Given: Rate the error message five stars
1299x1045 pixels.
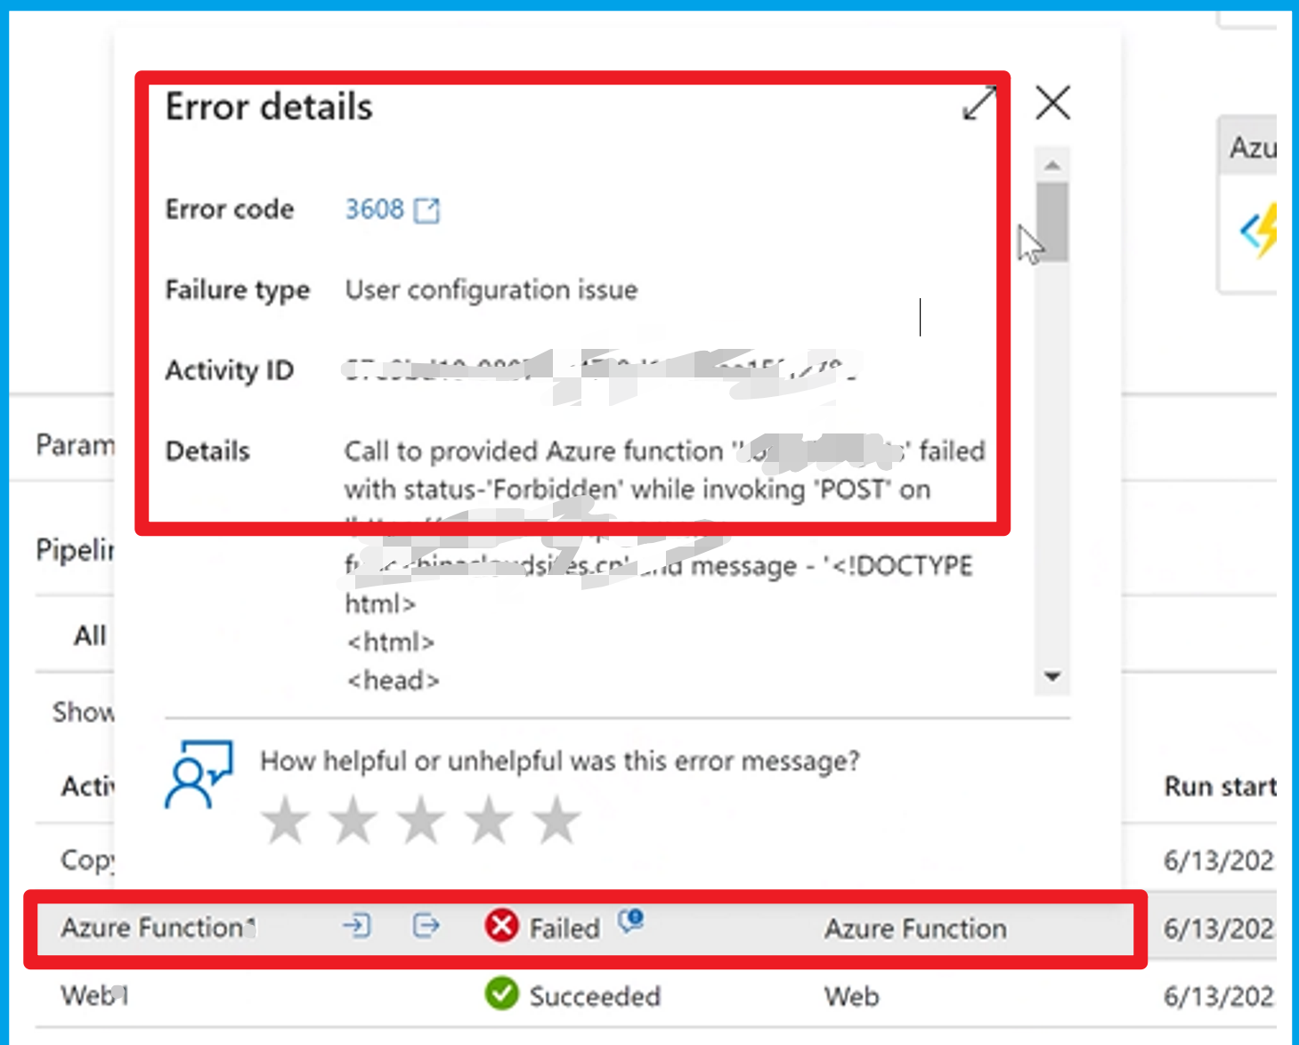Looking at the screenshot, I should 556,820.
